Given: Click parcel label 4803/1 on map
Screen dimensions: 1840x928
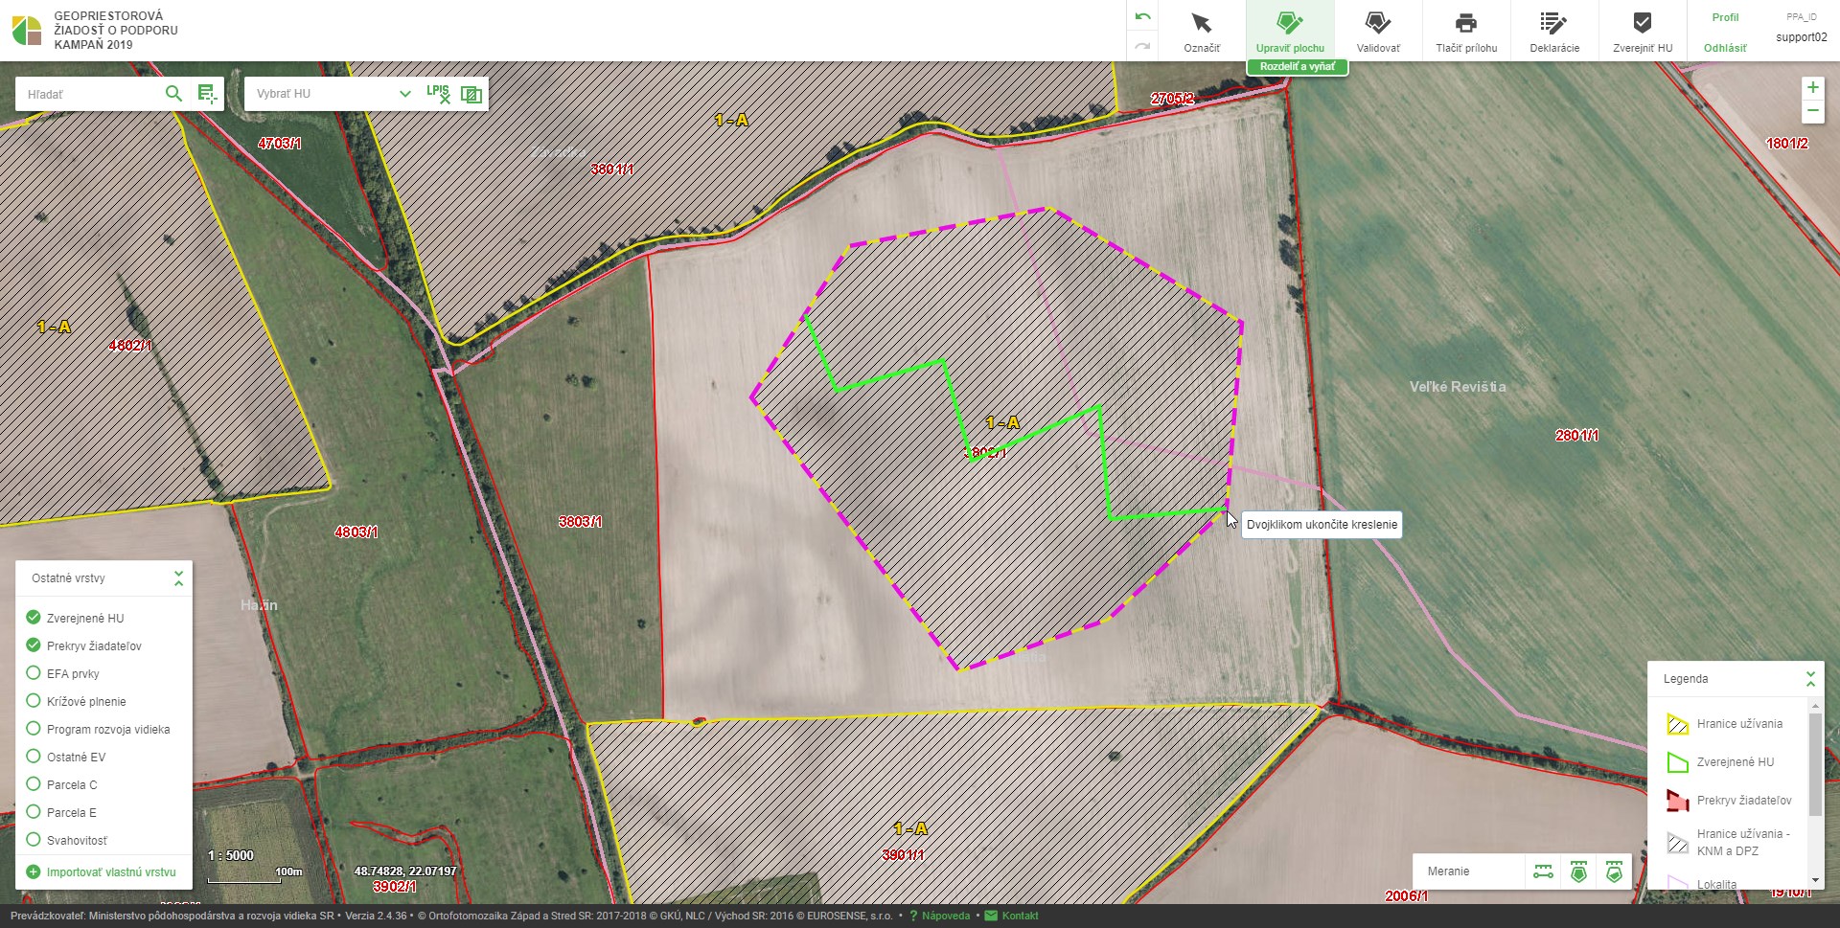Looking at the screenshot, I should (356, 532).
